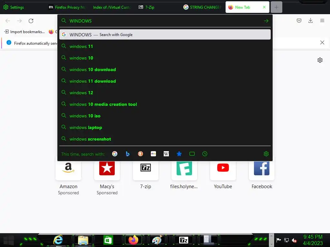Open the Store icon on the taskbar
The width and height of the screenshot is (330, 247).
coord(108,240)
